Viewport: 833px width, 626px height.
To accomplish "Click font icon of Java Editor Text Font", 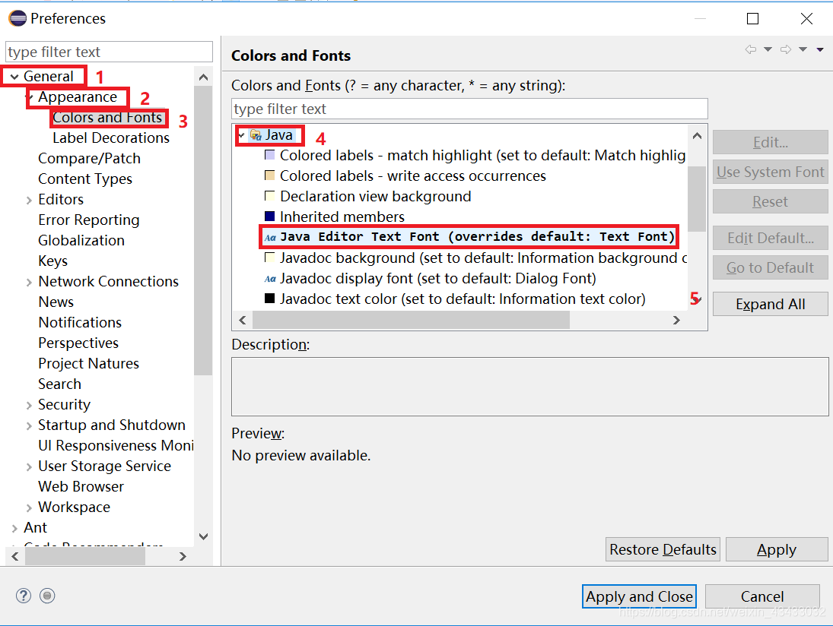I will click(270, 237).
